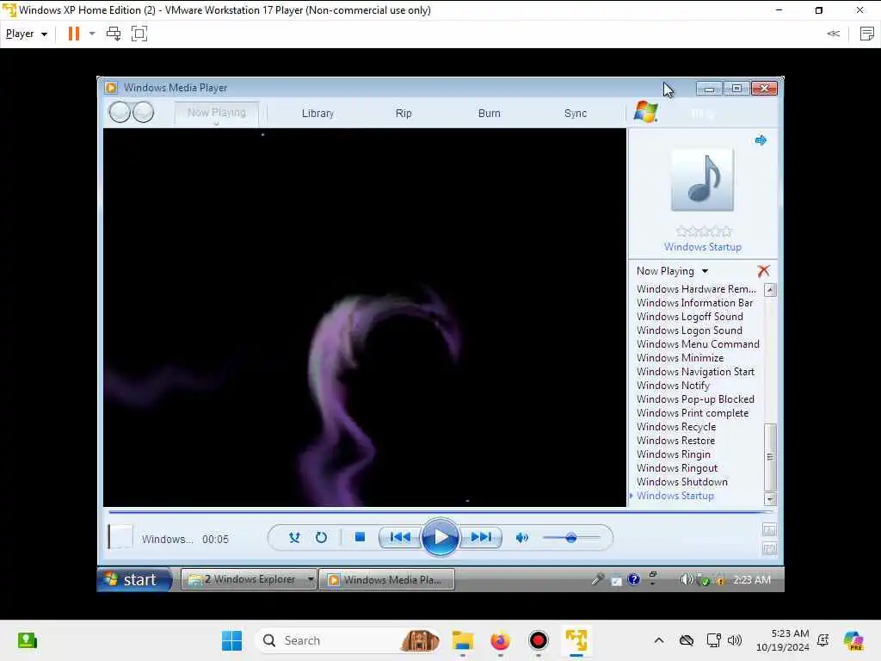Switch to the Sync tab
Image resolution: width=881 pixels, height=661 pixels.
pos(576,113)
